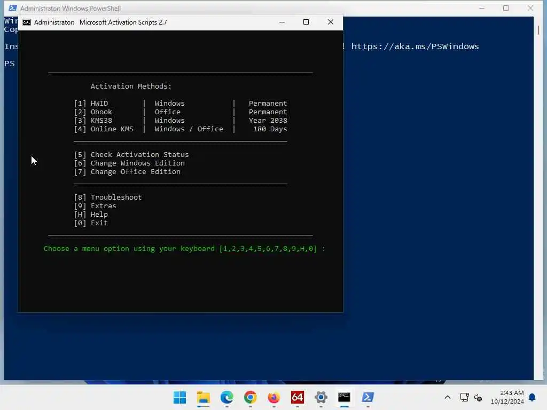Screen dimensions: 547x410
Task: Click the [2] Ohook menu line
Action: 181,112
